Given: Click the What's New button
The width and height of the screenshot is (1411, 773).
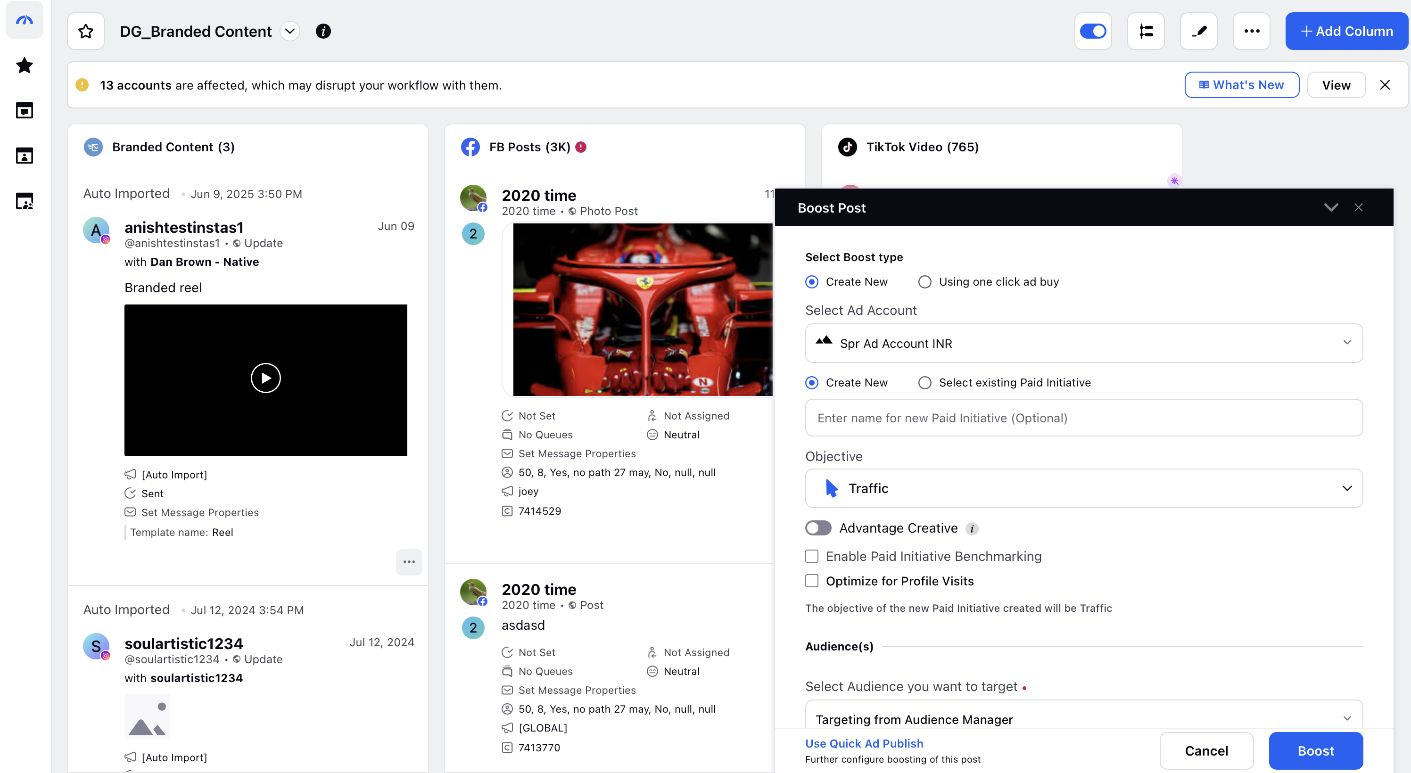Looking at the screenshot, I should coord(1242,85).
